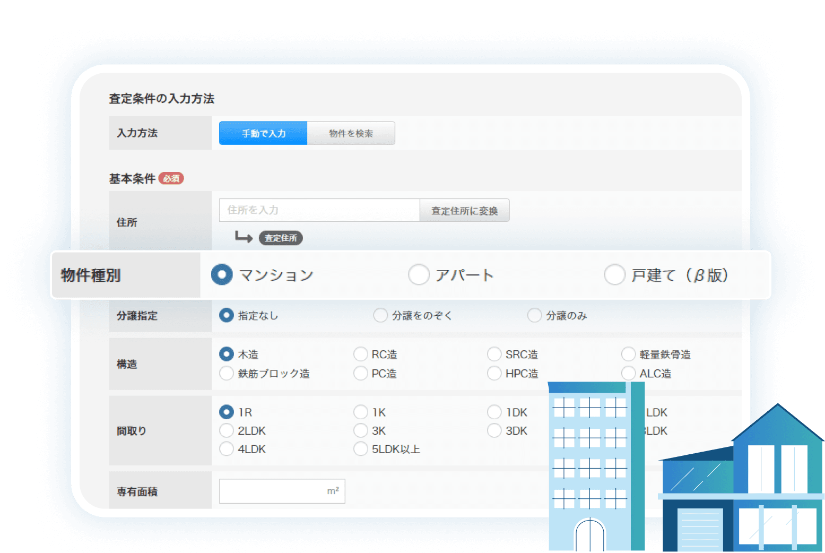Click the 住所を入力 address field

319,210
